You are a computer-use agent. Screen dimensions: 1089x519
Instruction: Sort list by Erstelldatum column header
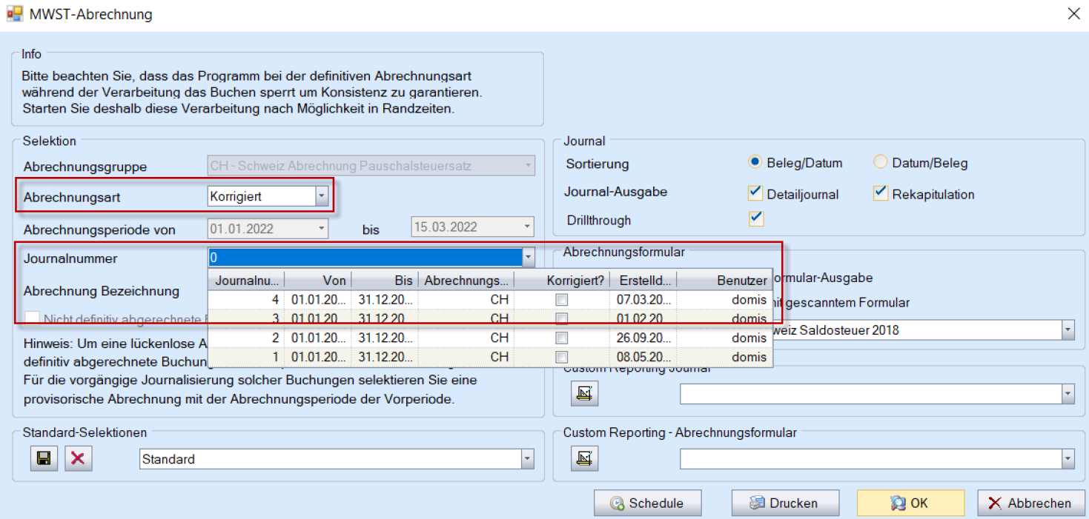pyautogui.click(x=642, y=281)
